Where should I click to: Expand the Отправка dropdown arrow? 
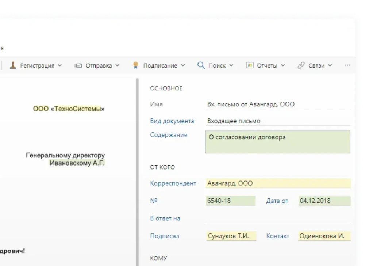click(117, 66)
